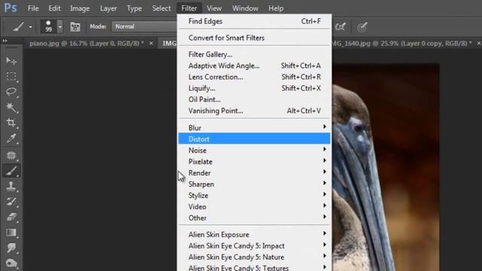Viewport: 482px width, 271px height.
Task: Choose Oil Paint filter
Action: 255,99
